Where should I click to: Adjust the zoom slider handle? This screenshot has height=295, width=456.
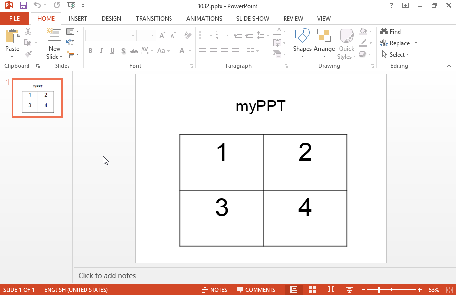[x=379, y=290]
